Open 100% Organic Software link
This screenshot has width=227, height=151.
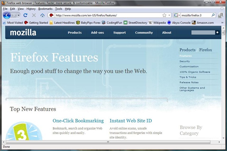click(195, 72)
